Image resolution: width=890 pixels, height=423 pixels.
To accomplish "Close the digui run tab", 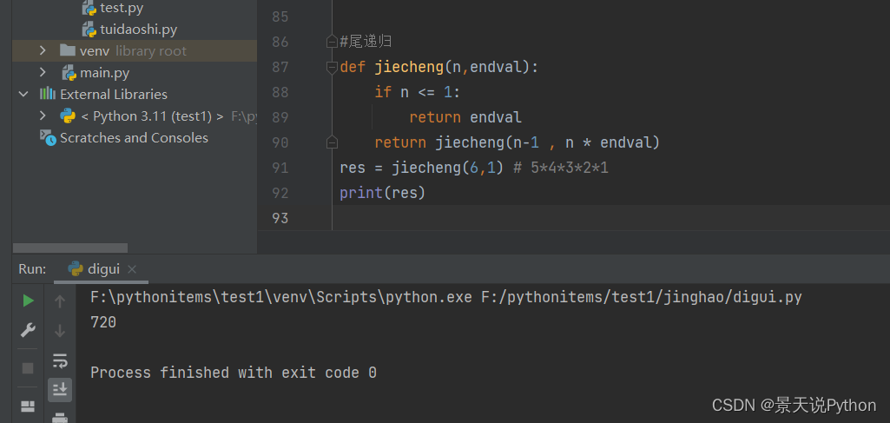I will (x=132, y=269).
